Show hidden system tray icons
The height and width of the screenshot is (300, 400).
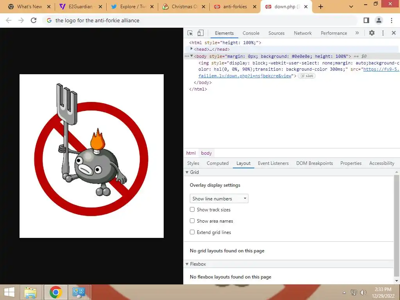point(344,293)
